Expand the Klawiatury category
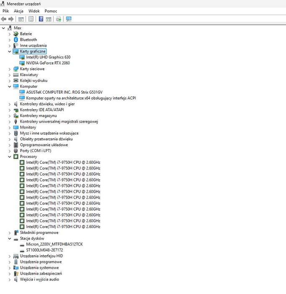The image size is (286, 294). click(10, 75)
